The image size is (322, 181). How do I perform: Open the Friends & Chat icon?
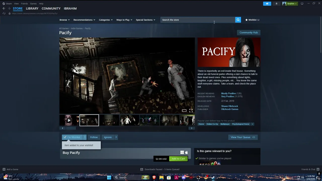pos(318,169)
